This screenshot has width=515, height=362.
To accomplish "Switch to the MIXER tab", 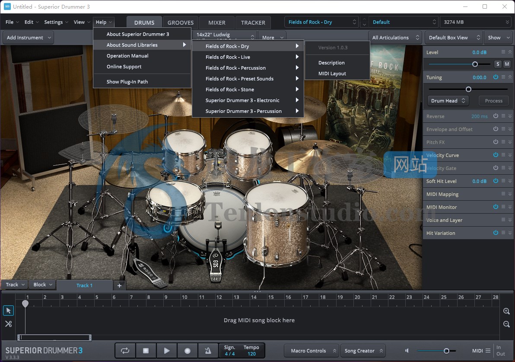I will click(x=217, y=22).
